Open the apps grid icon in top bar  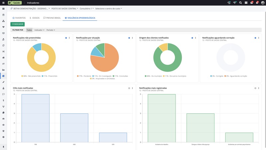pos(246,2)
